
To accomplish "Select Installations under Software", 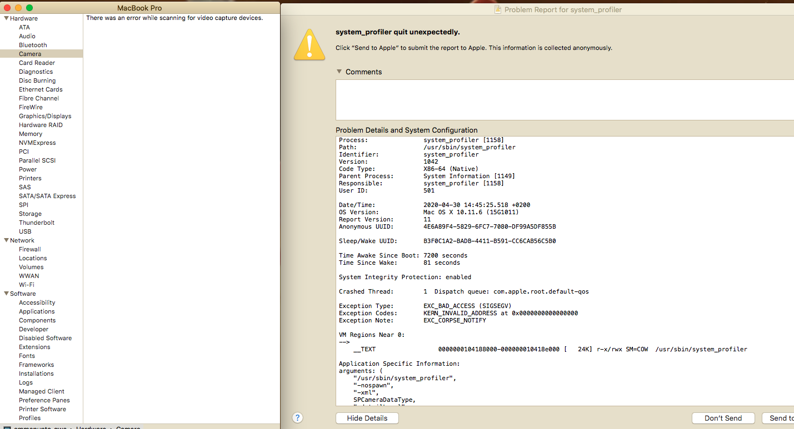I will (36, 374).
